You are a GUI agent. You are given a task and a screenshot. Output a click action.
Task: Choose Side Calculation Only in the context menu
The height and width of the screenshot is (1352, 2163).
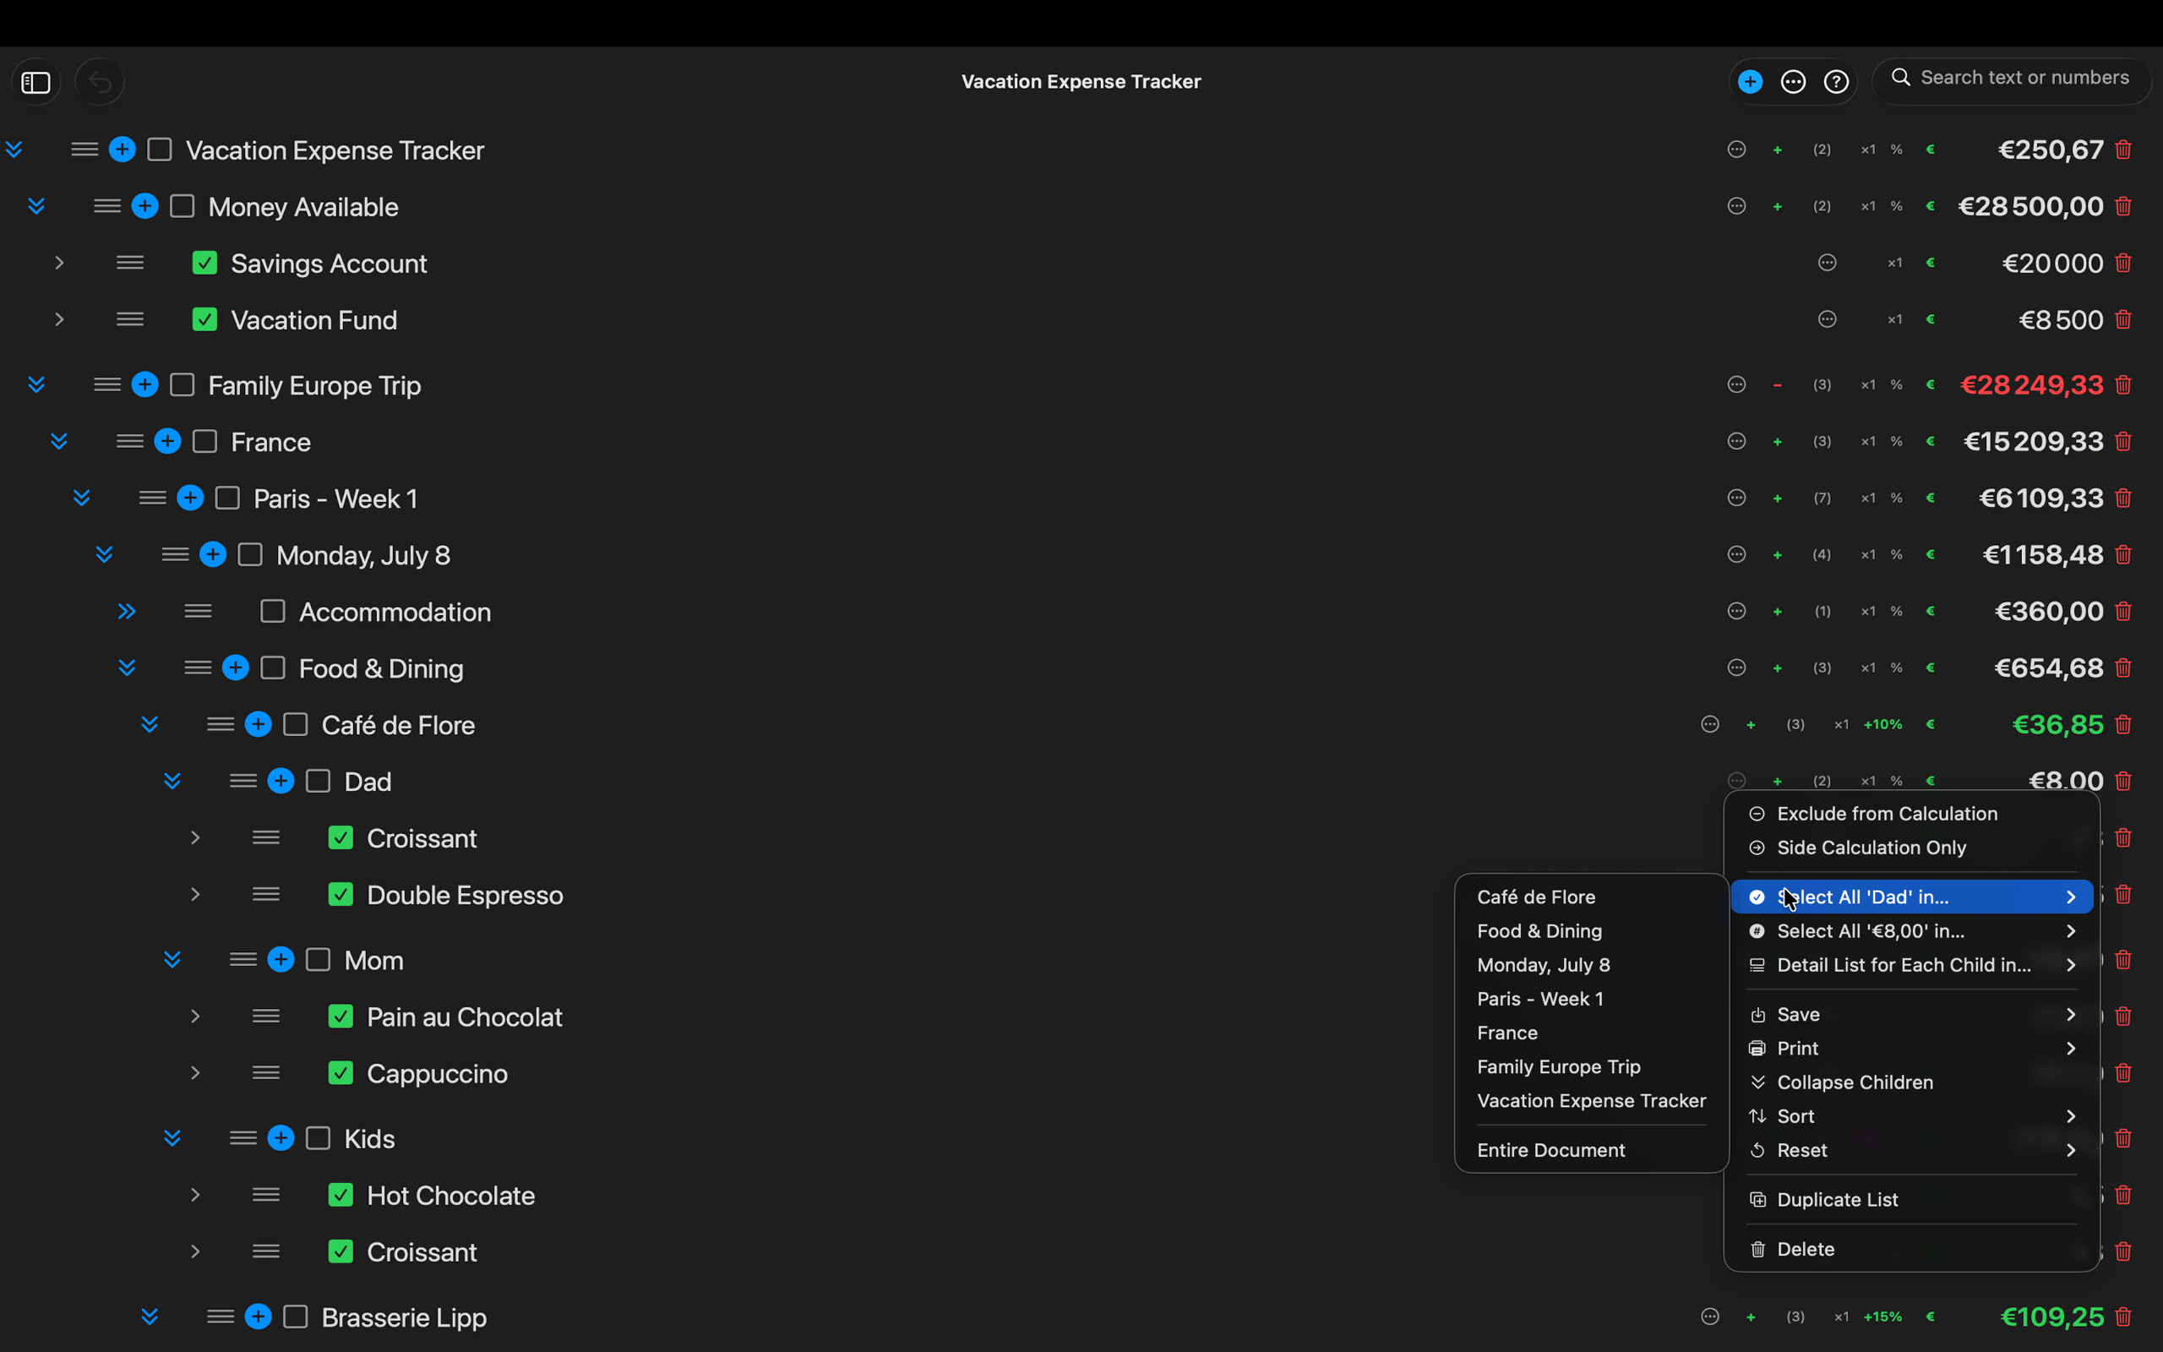coord(1912,848)
